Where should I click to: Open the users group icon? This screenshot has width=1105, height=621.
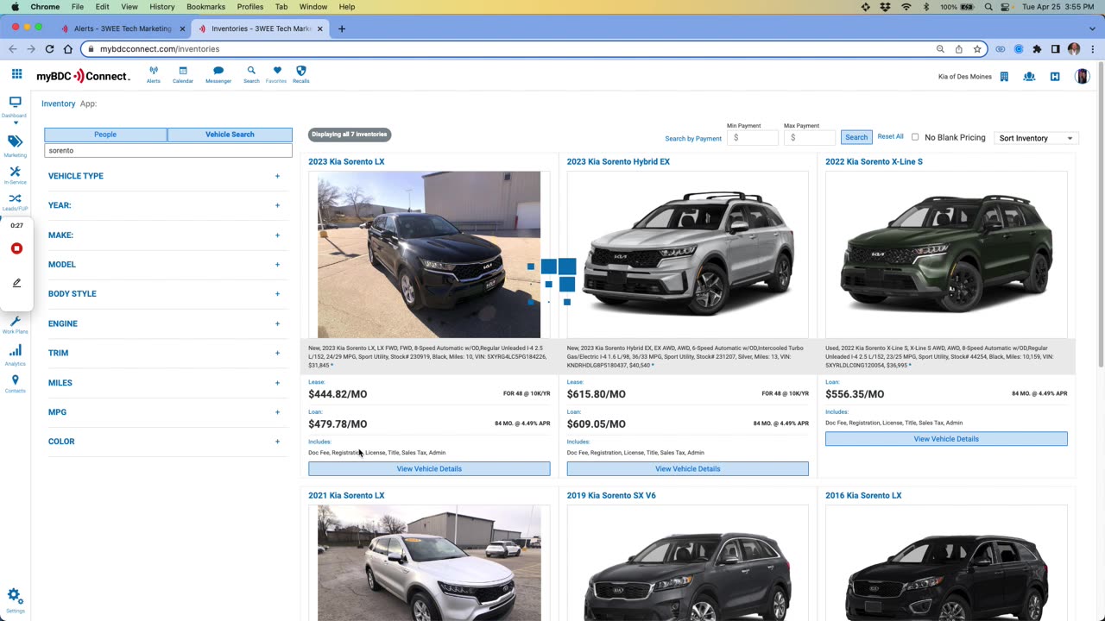coord(1029,77)
